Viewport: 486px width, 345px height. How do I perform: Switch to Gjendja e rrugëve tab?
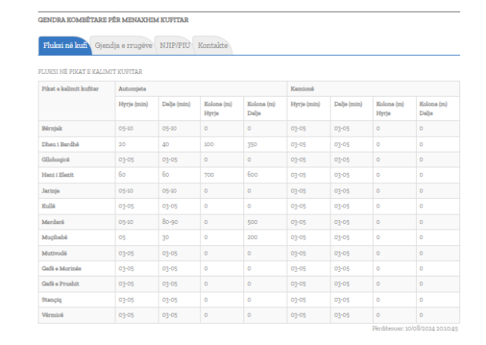[123, 46]
